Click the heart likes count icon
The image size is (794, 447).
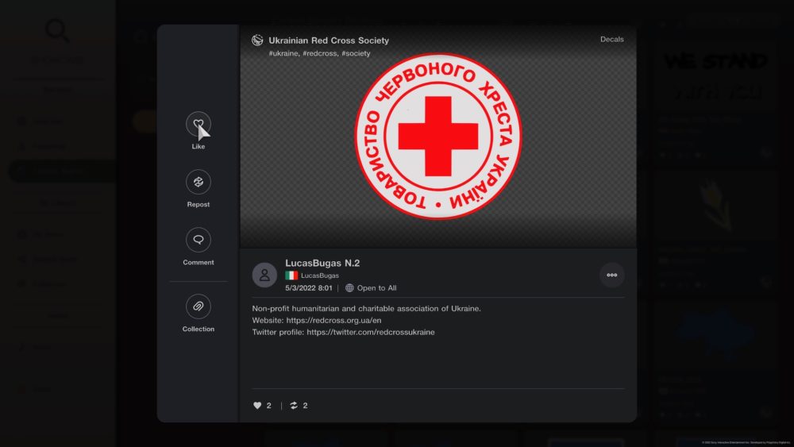[x=257, y=406]
